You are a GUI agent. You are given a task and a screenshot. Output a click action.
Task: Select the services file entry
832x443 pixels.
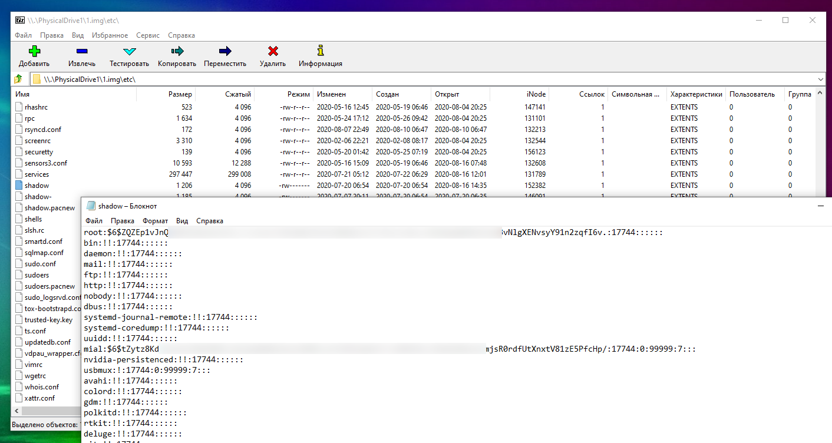(x=37, y=174)
